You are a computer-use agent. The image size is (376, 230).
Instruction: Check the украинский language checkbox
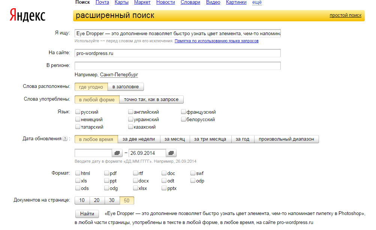[x=130, y=119]
